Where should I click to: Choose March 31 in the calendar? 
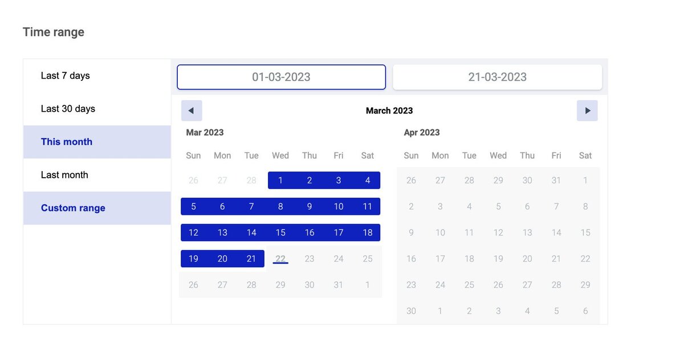pyautogui.click(x=339, y=285)
